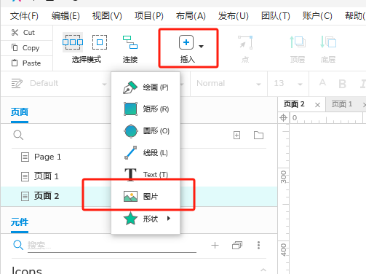Click the Cut button
The width and height of the screenshot is (366, 274).
(23, 33)
